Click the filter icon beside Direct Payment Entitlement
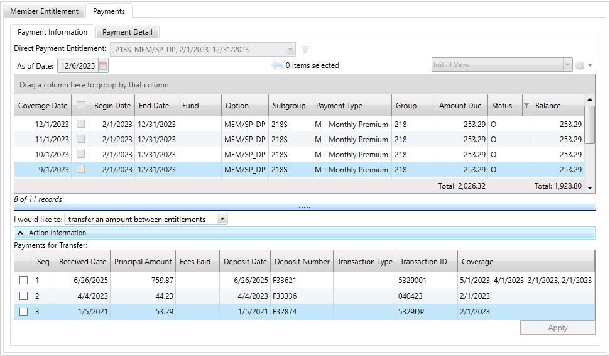The width and height of the screenshot is (610, 356). [305, 50]
